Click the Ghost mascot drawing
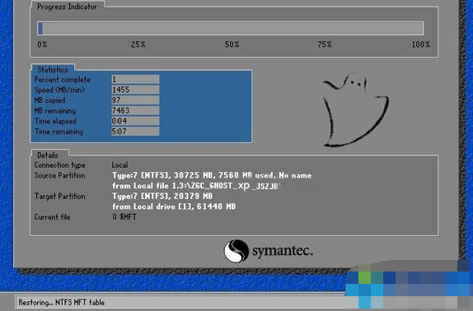This screenshot has height=311, width=473. (355, 109)
